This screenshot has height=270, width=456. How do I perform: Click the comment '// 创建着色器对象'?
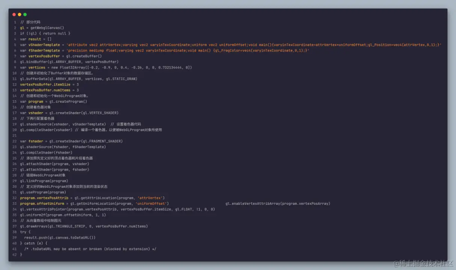click(36, 107)
